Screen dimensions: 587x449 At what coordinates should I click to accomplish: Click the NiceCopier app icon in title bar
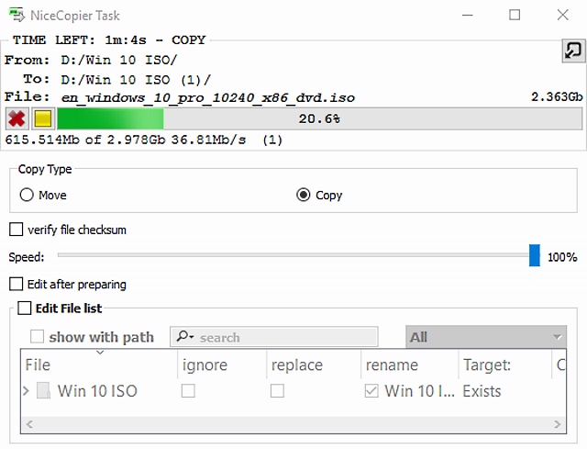pos(17,15)
